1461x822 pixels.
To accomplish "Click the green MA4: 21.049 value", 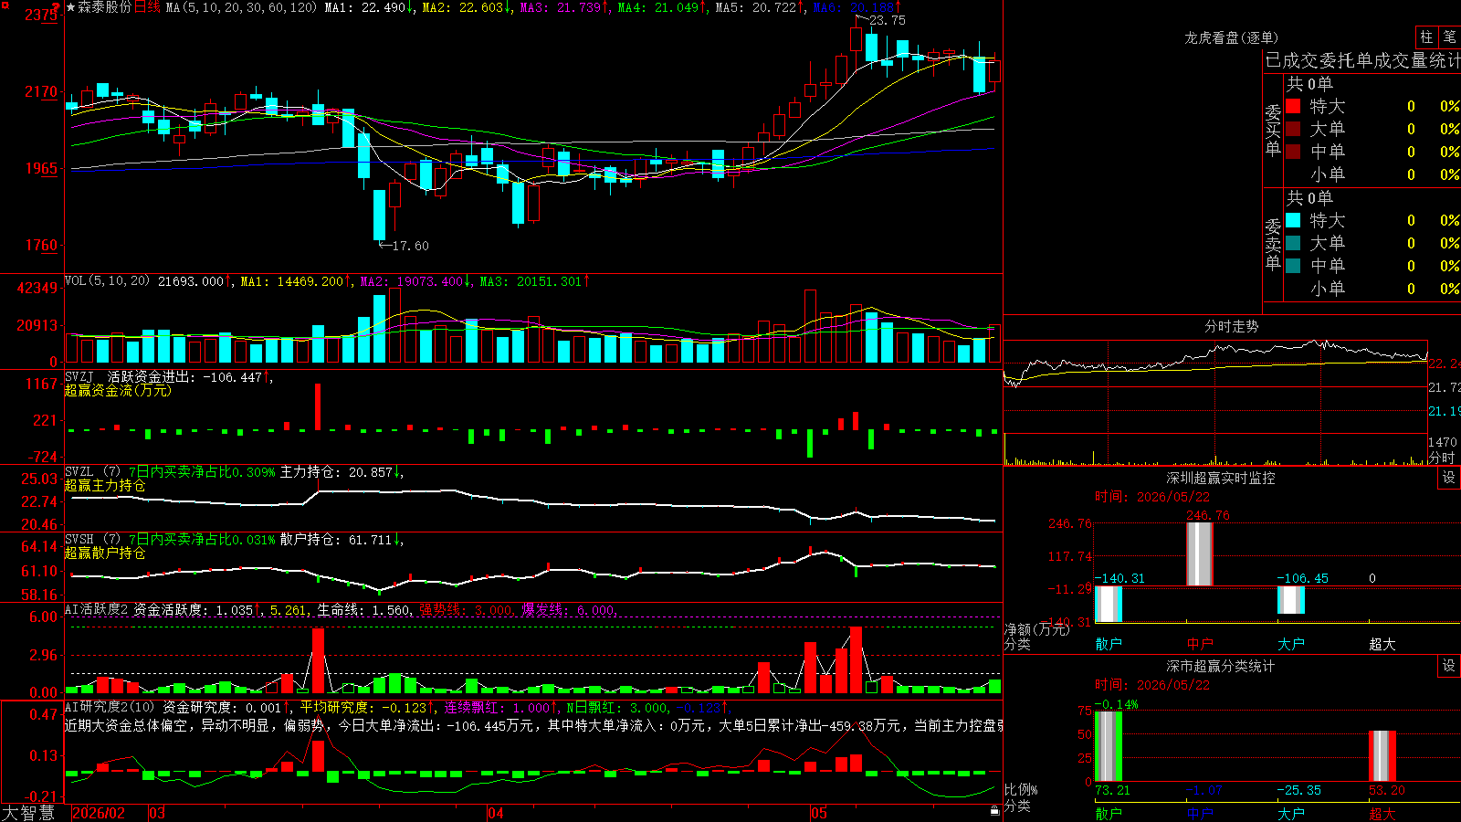I will click(x=662, y=7).
